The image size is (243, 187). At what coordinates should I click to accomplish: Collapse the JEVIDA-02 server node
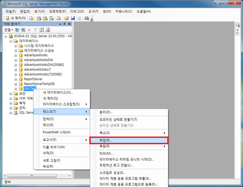(x=6, y=36)
